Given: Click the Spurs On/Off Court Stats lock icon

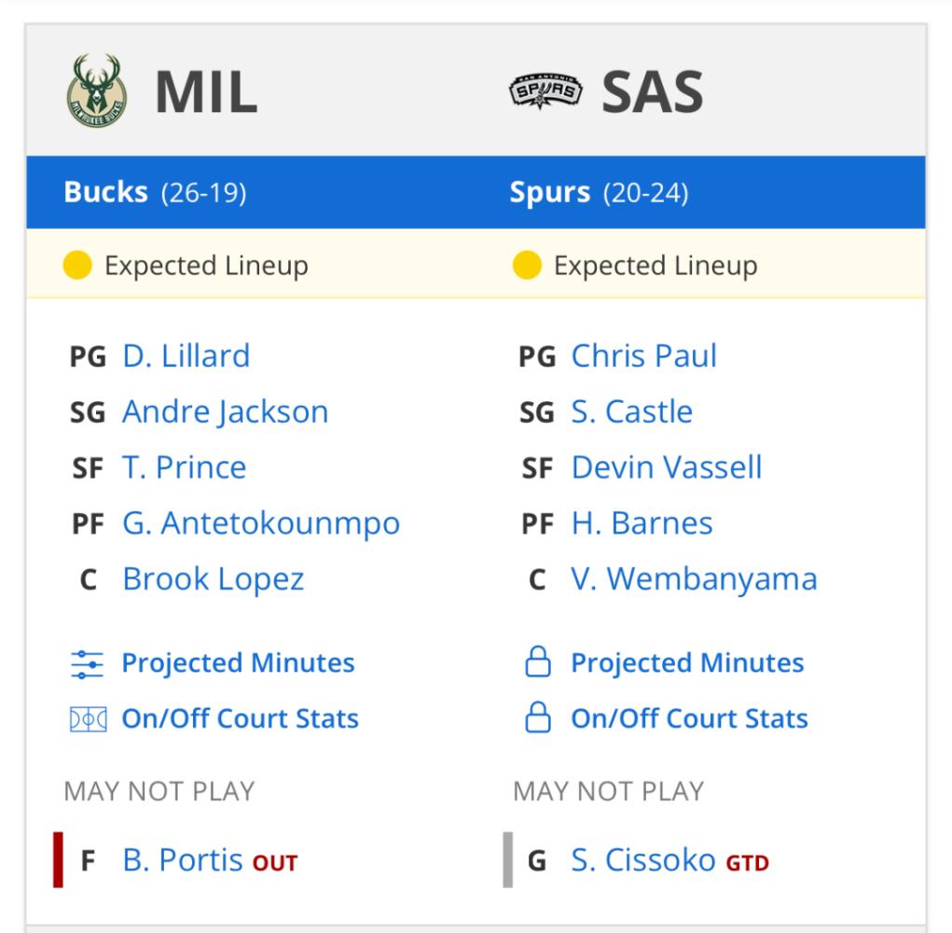Looking at the screenshot, I should [x=538, y=717].
